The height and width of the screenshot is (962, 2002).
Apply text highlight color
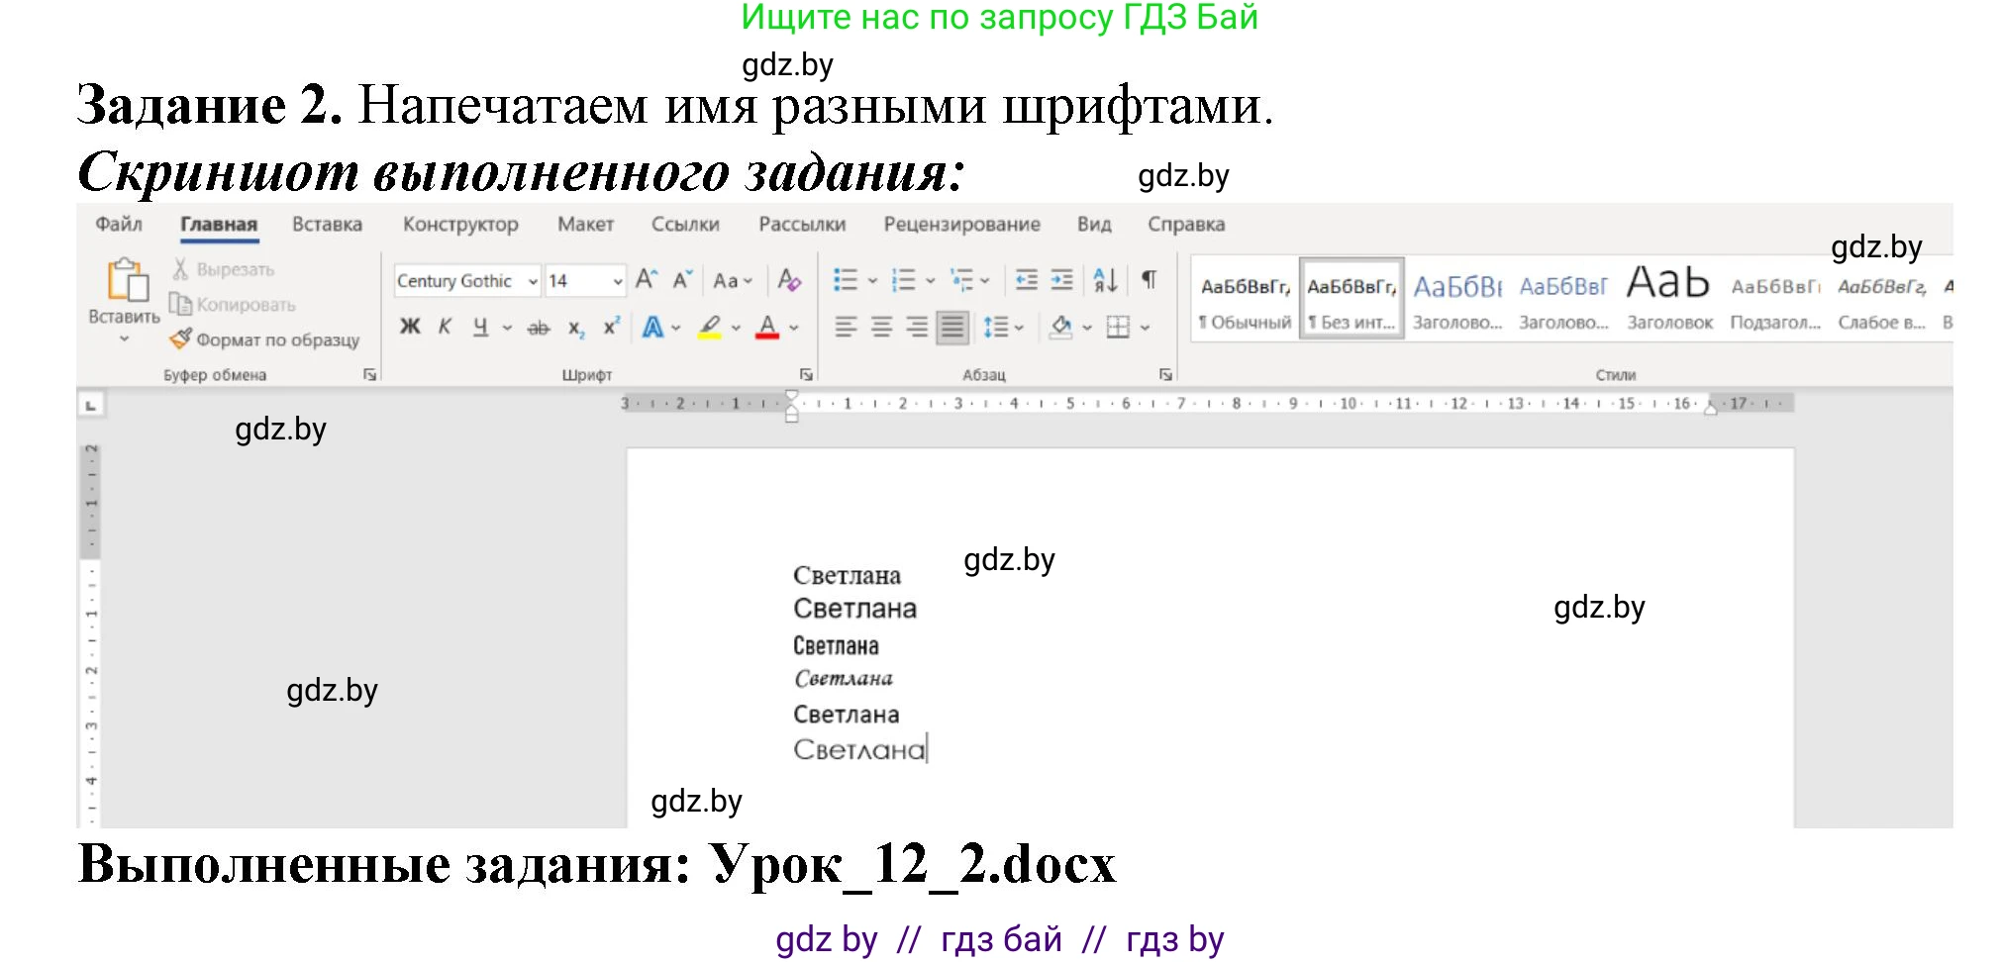[708, 327]
